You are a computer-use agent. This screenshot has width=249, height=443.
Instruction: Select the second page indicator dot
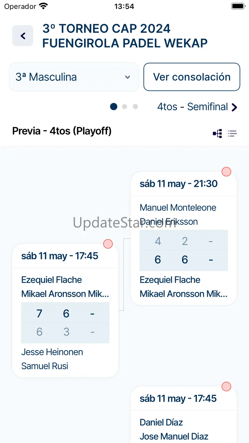pyautogui.click(x=124, y=107)
